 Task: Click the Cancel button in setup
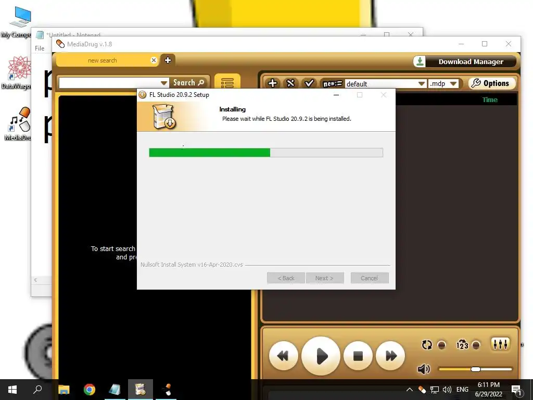(x=370, y=278)
